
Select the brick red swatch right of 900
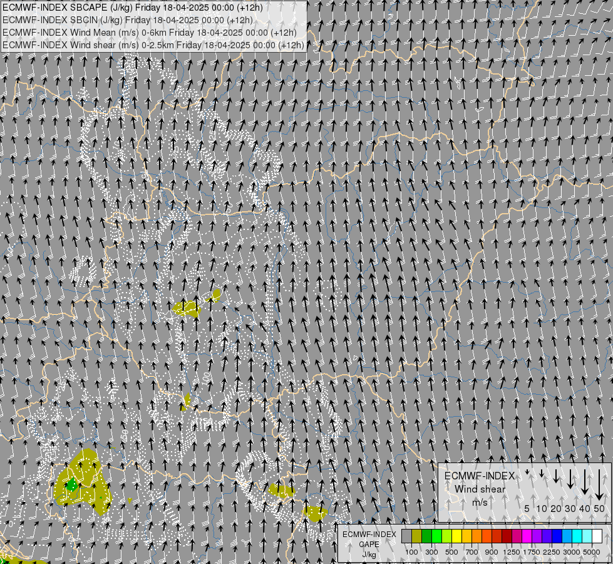497,536
